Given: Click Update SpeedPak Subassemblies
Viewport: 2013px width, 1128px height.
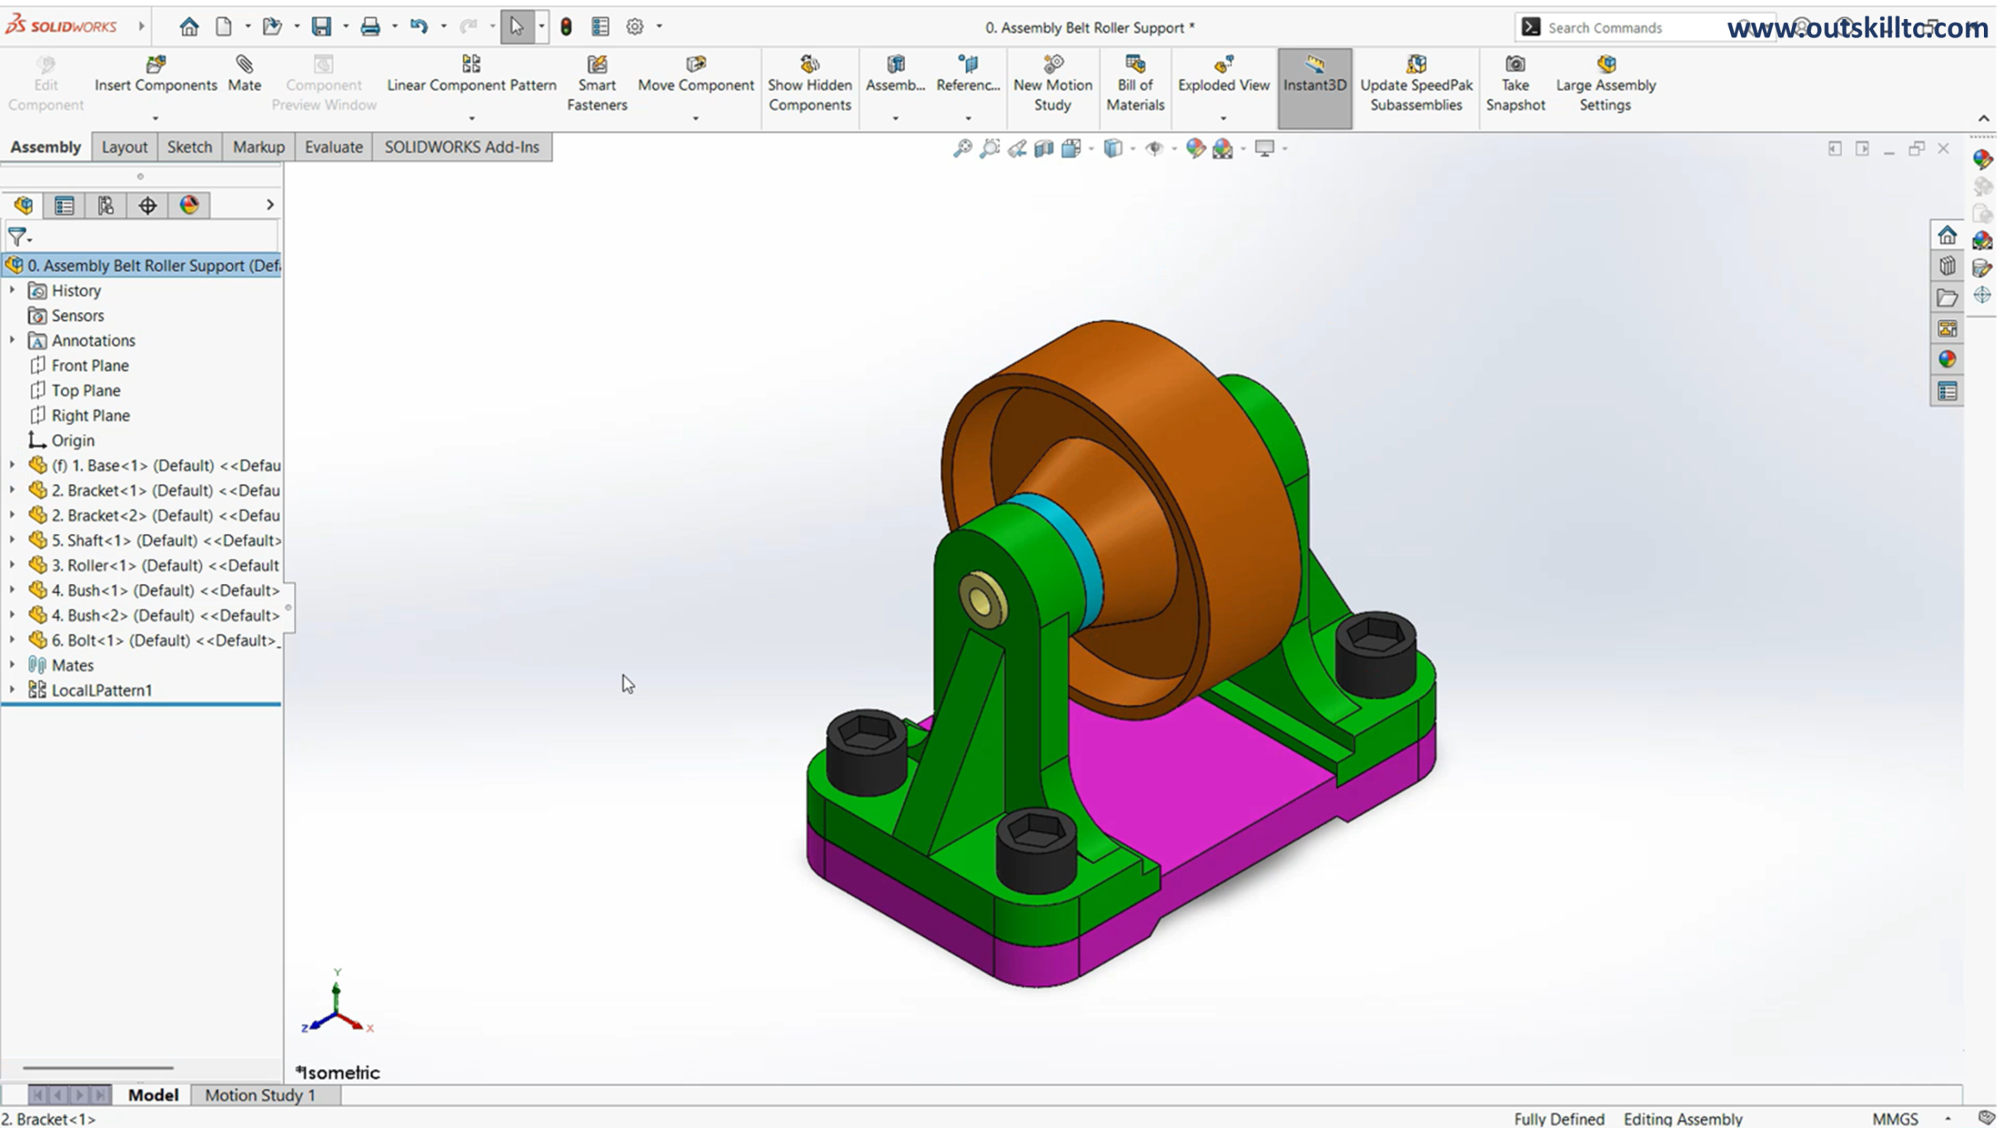Looking at the screenshot, I should tap(1415, 83).
